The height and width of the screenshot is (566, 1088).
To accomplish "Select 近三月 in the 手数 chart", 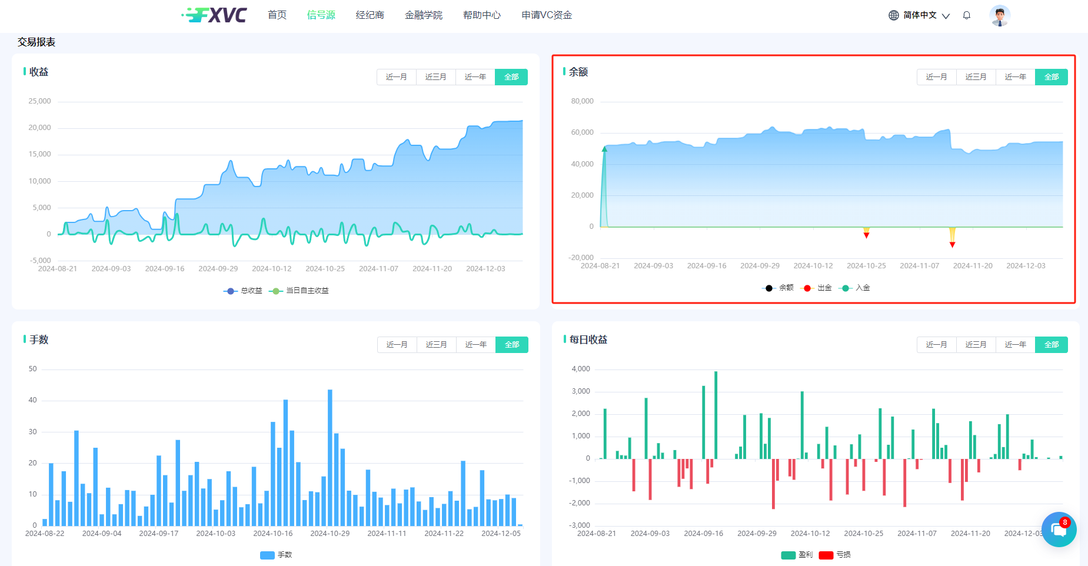I will pyautogui.click(x=437, y=345).
